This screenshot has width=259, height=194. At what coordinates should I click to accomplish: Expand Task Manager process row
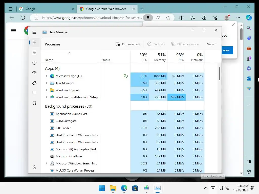point(47,83)
